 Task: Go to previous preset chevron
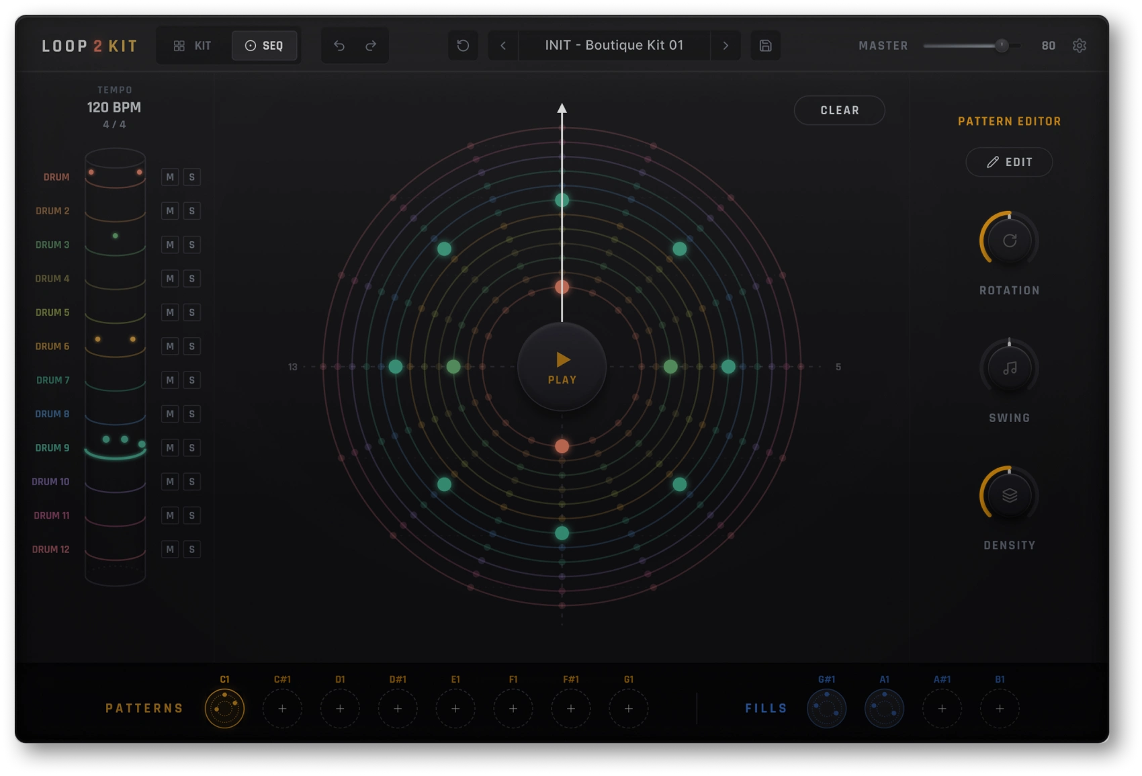(503, 46)
